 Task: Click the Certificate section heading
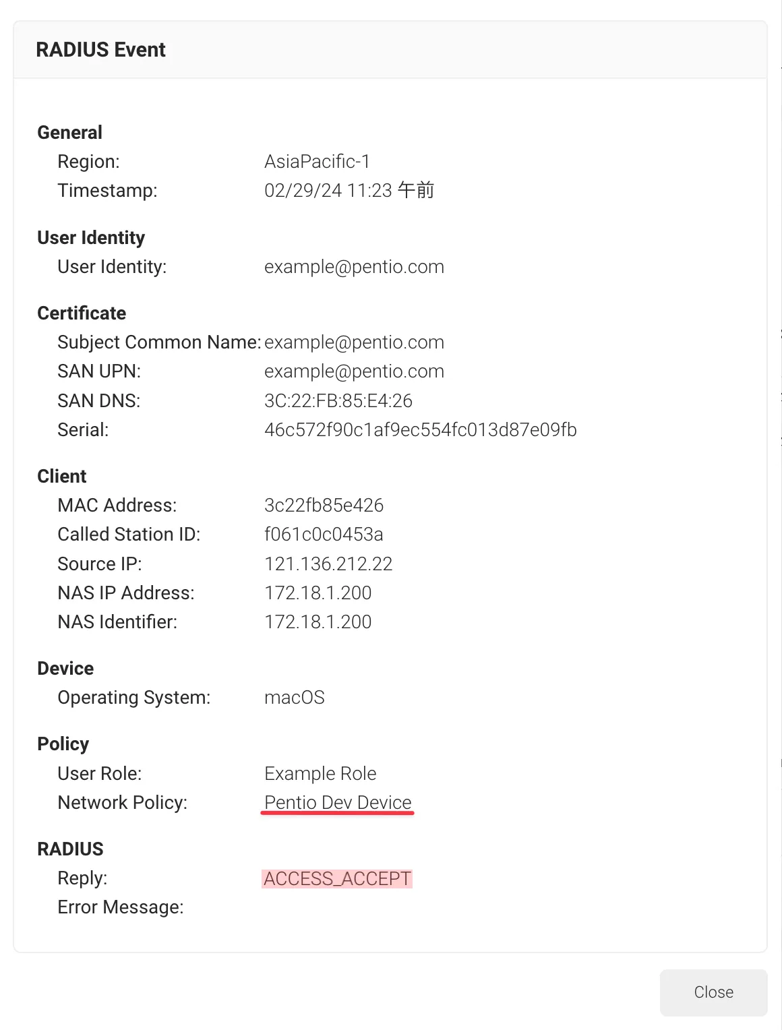(82, 313)
